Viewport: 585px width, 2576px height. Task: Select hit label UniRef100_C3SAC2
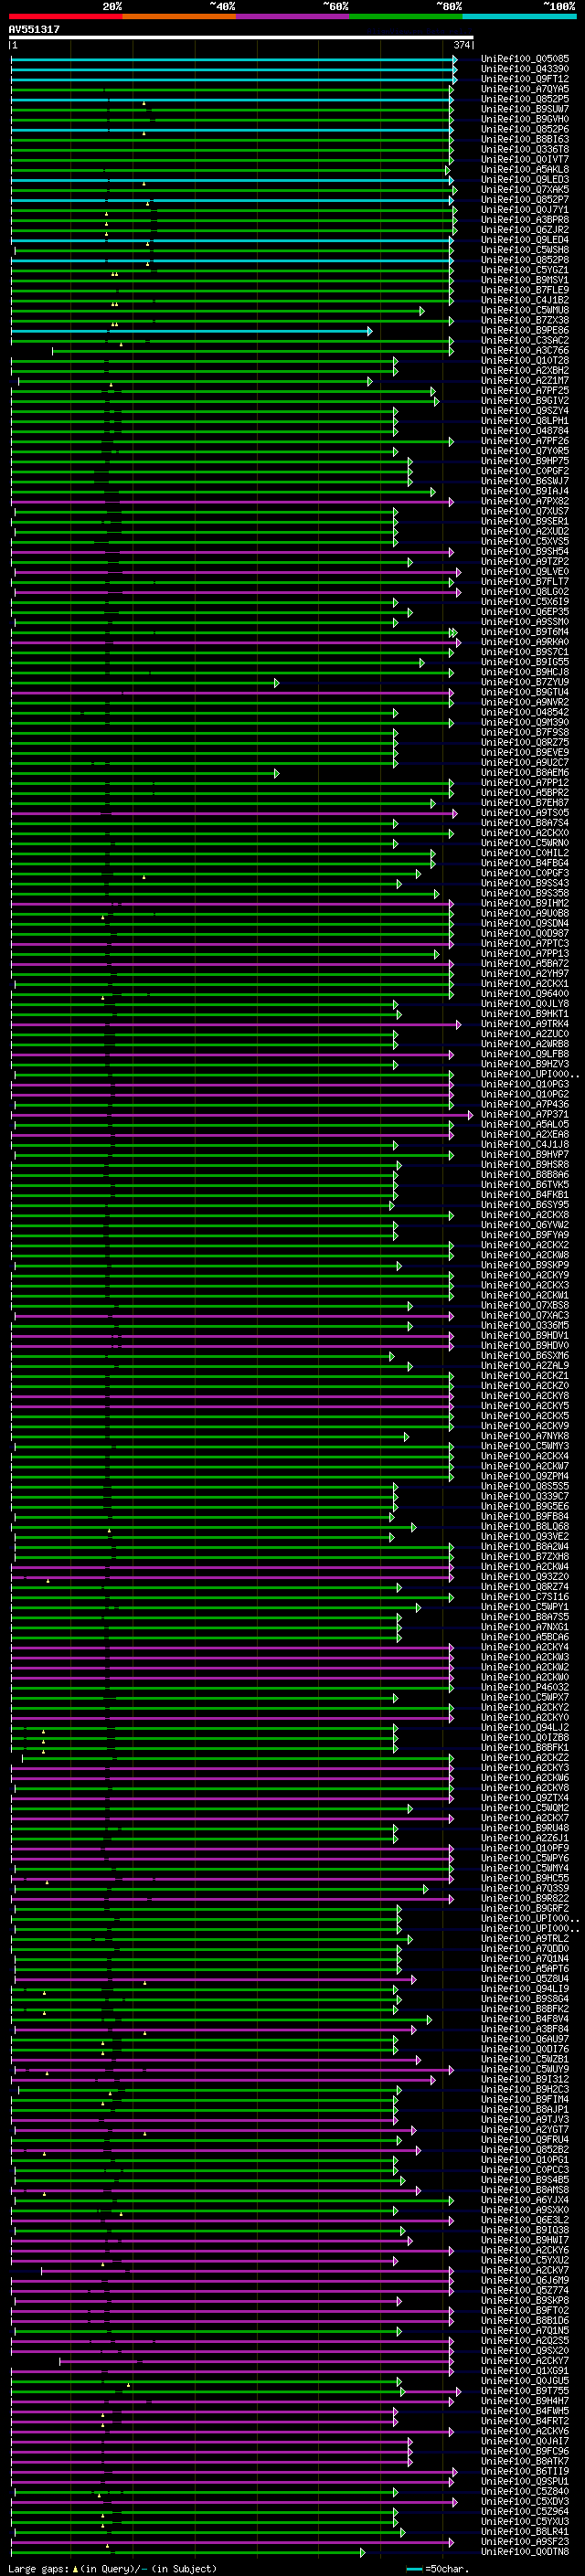pyautogui.click(x=524, y=340)
